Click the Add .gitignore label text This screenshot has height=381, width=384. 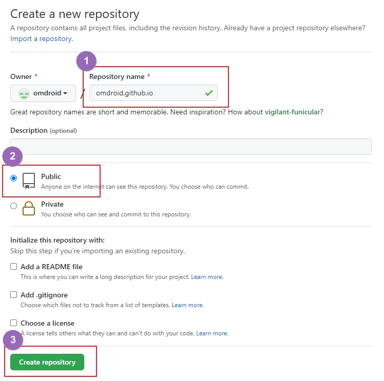[x=44, y=295]
